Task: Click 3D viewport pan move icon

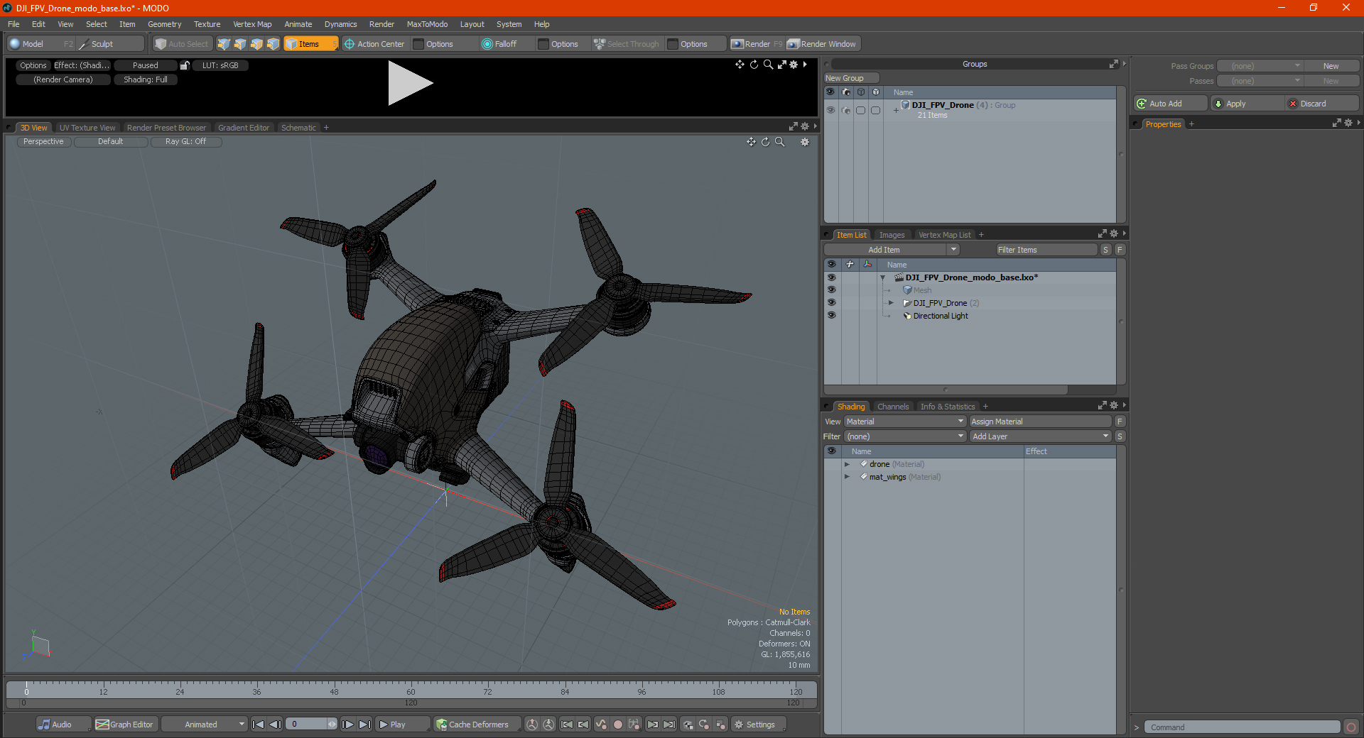Action: [751, 142]
